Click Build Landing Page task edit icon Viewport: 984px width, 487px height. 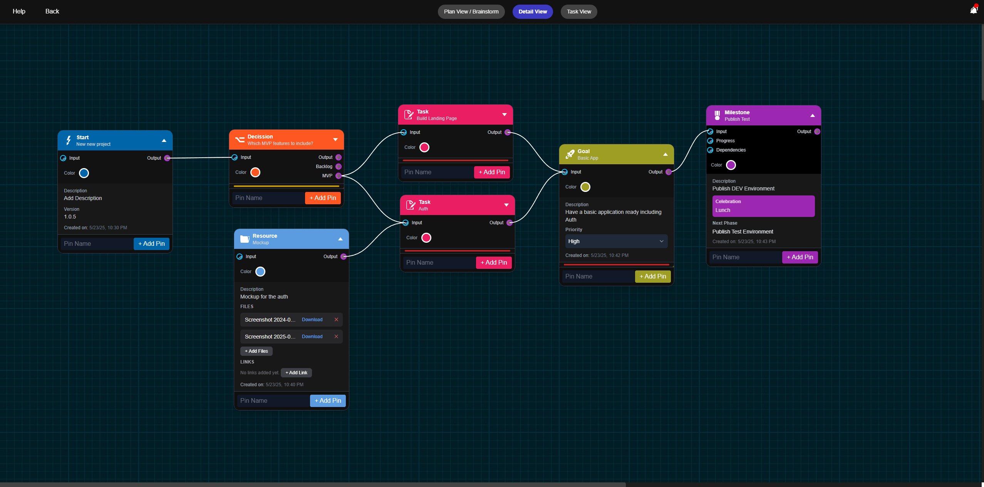coord(409,115)
